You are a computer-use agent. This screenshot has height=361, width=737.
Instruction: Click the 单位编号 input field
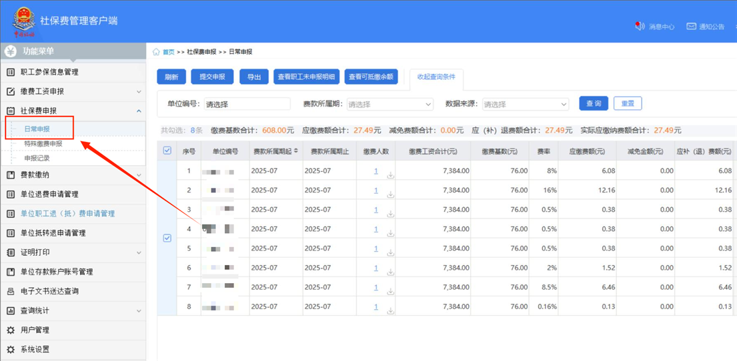[x=247, y=105]
